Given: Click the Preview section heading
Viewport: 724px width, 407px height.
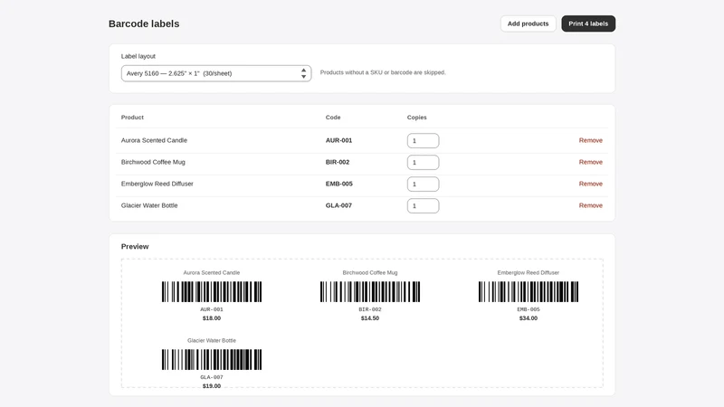Looking at the screenshot, I should pyautogui.click(x=135, y=246).
